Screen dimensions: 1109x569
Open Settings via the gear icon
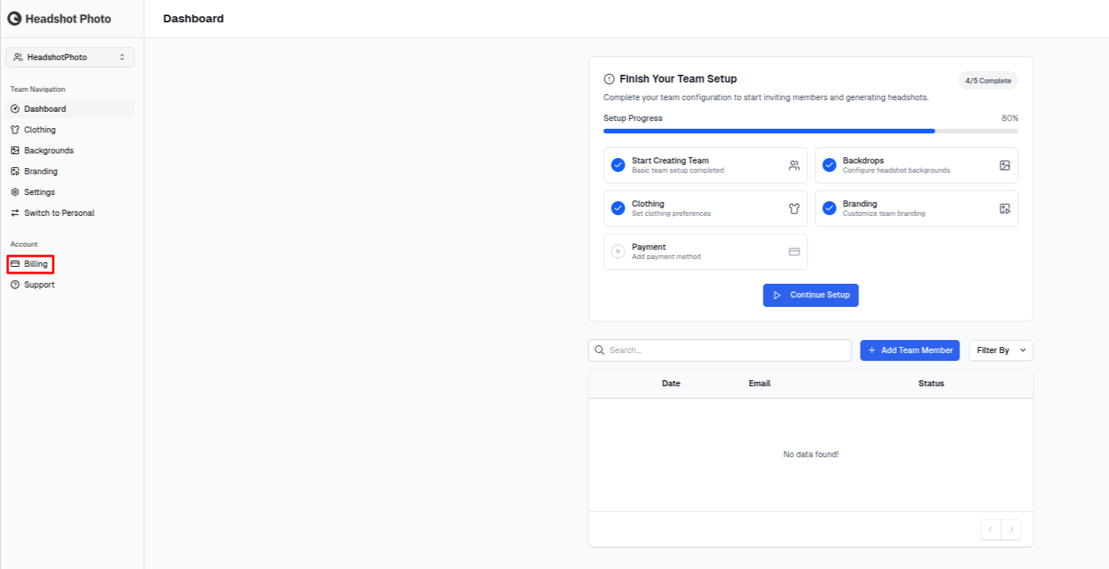16,191
